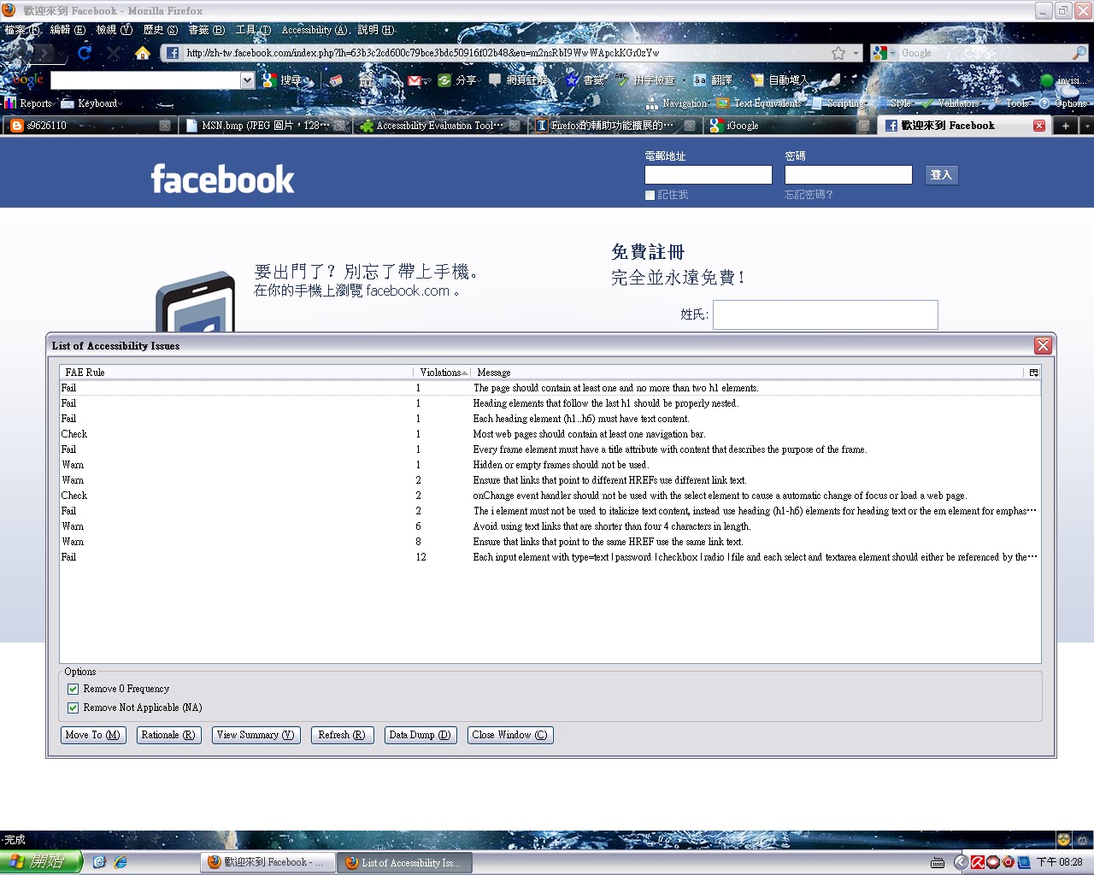Check the 記住我 remember me checkbox
Viewport: 1094px width, 875px height.
click(x=650, y=195)
